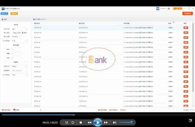
Task: Delete the row with new name 03
Action: (186, 38)
